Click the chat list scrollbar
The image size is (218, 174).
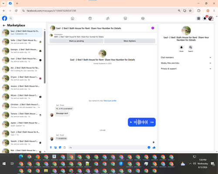(44, 57)
